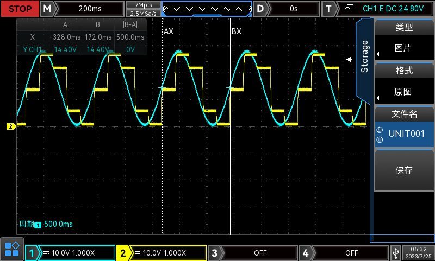Open the home menu grid icon

[x=12, y=249]
